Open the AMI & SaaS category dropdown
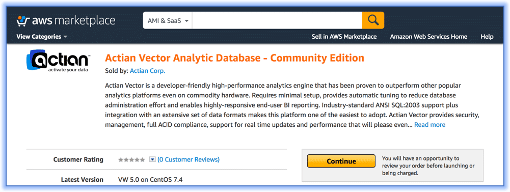Viewport: 510px width, 192px height. pyautogui.click(x=168, y=20)
